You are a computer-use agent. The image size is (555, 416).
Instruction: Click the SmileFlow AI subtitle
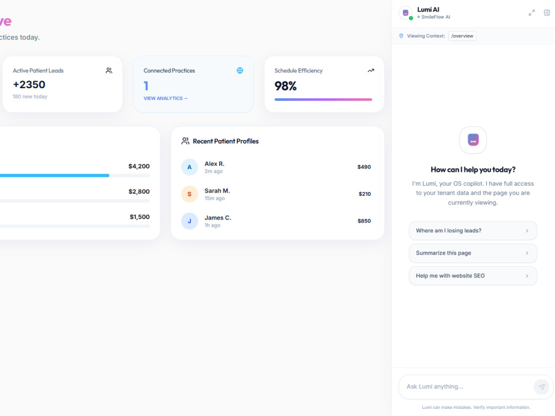436,17
